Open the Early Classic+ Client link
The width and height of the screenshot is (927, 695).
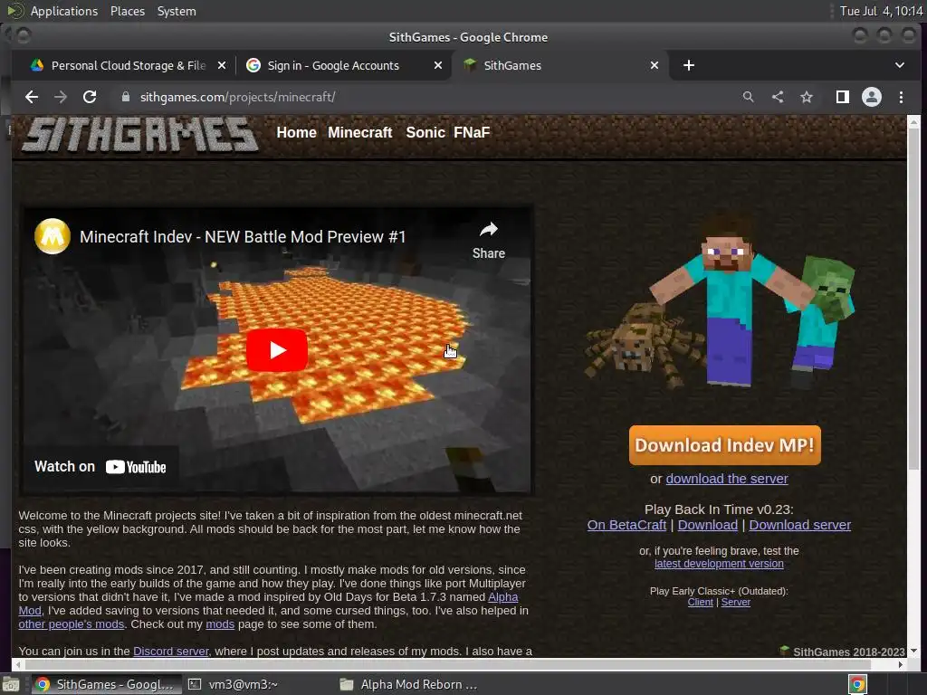[700, 602]
